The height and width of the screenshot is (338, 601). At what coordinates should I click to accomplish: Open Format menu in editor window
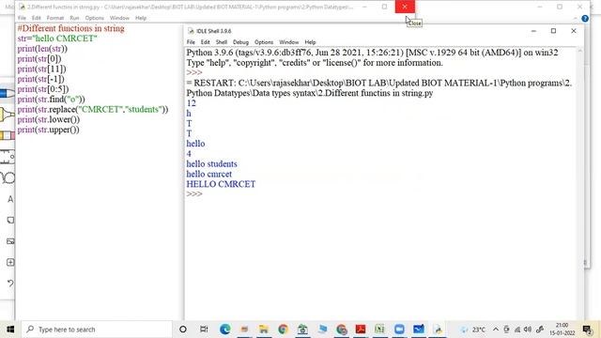(55, 18)
